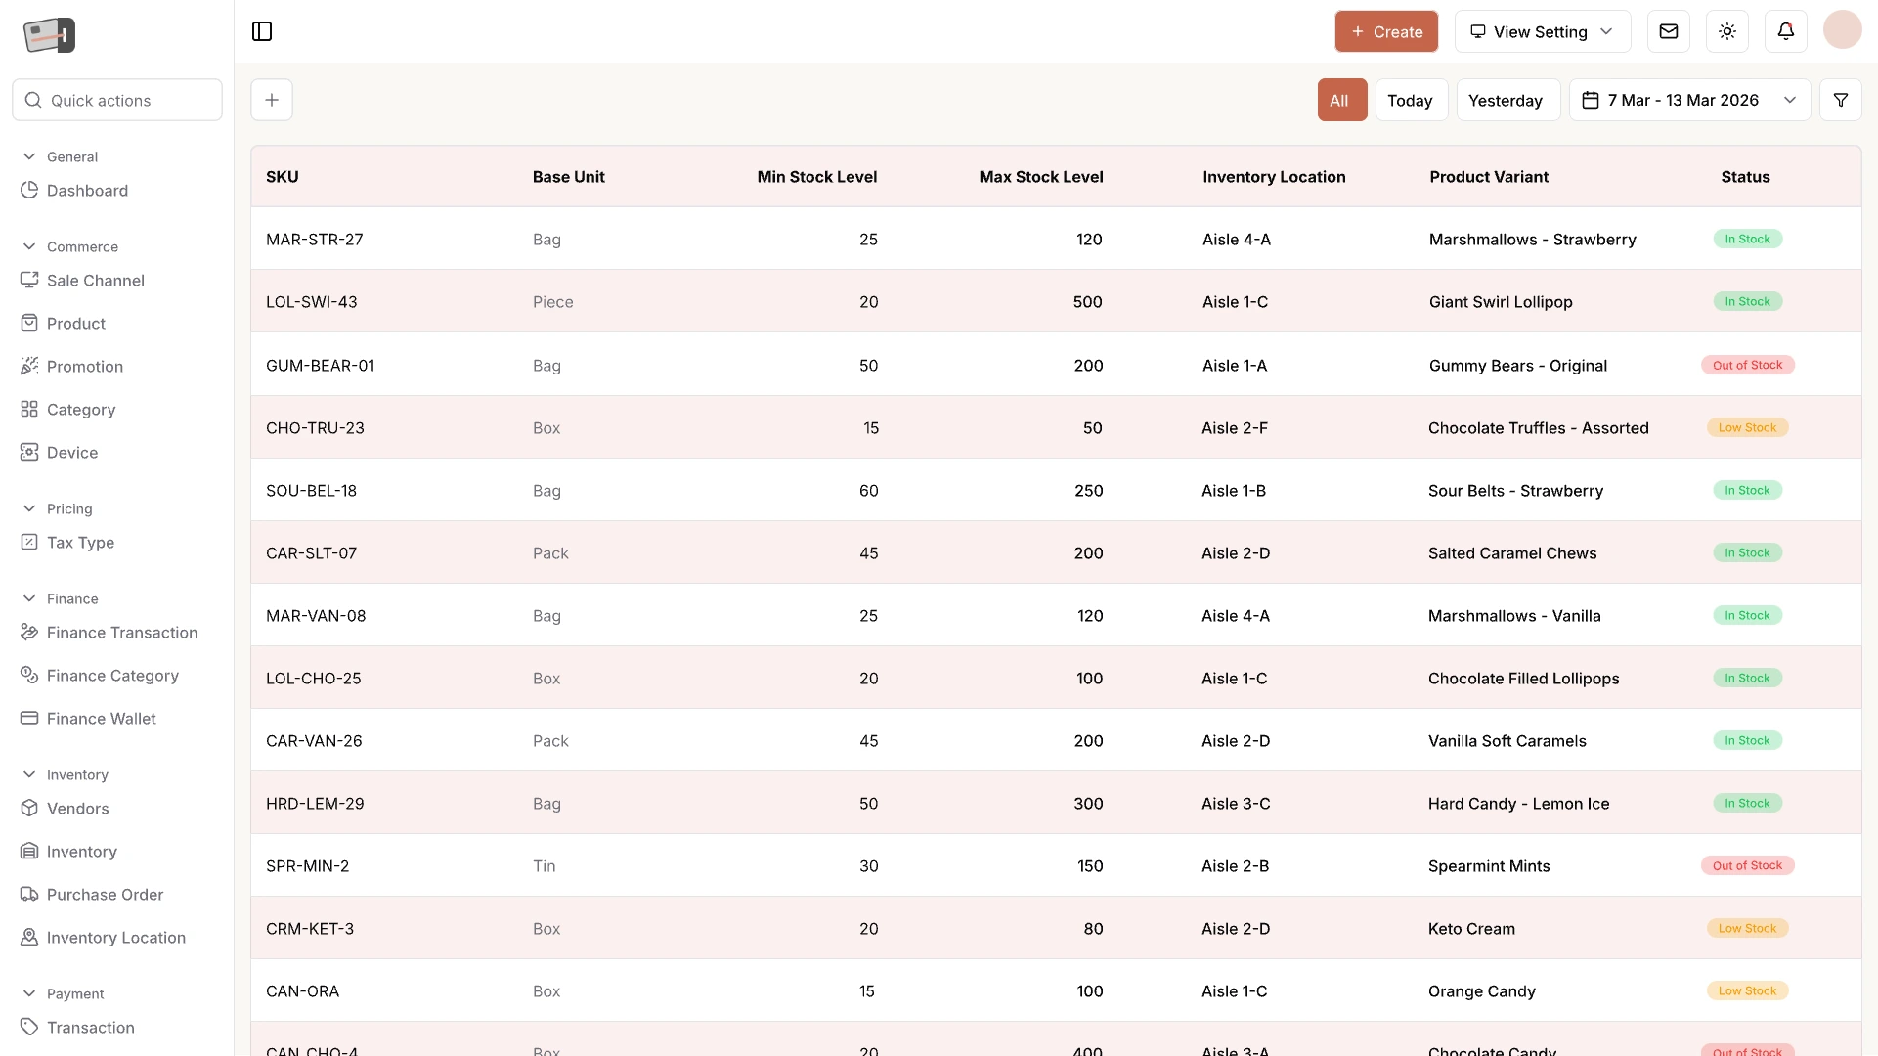The image size is (1878, 1056).
Task: Switch filter to Today
Action: coord(1411,100)
